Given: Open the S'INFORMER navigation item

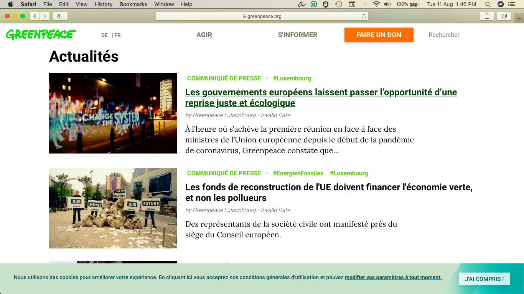Looking at the screenshot, I should coord(298,35).
